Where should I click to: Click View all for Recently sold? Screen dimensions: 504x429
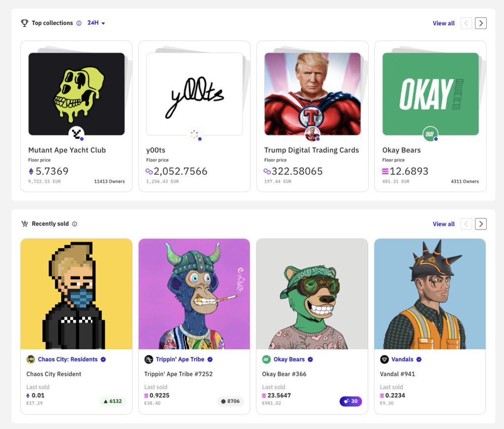pos(443,224)
